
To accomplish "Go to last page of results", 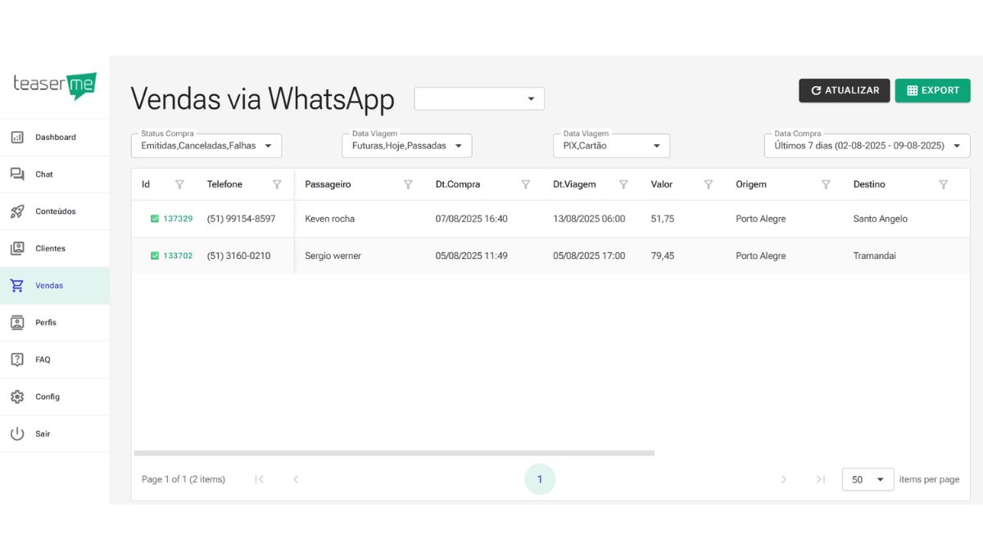I will coord(820,479).
